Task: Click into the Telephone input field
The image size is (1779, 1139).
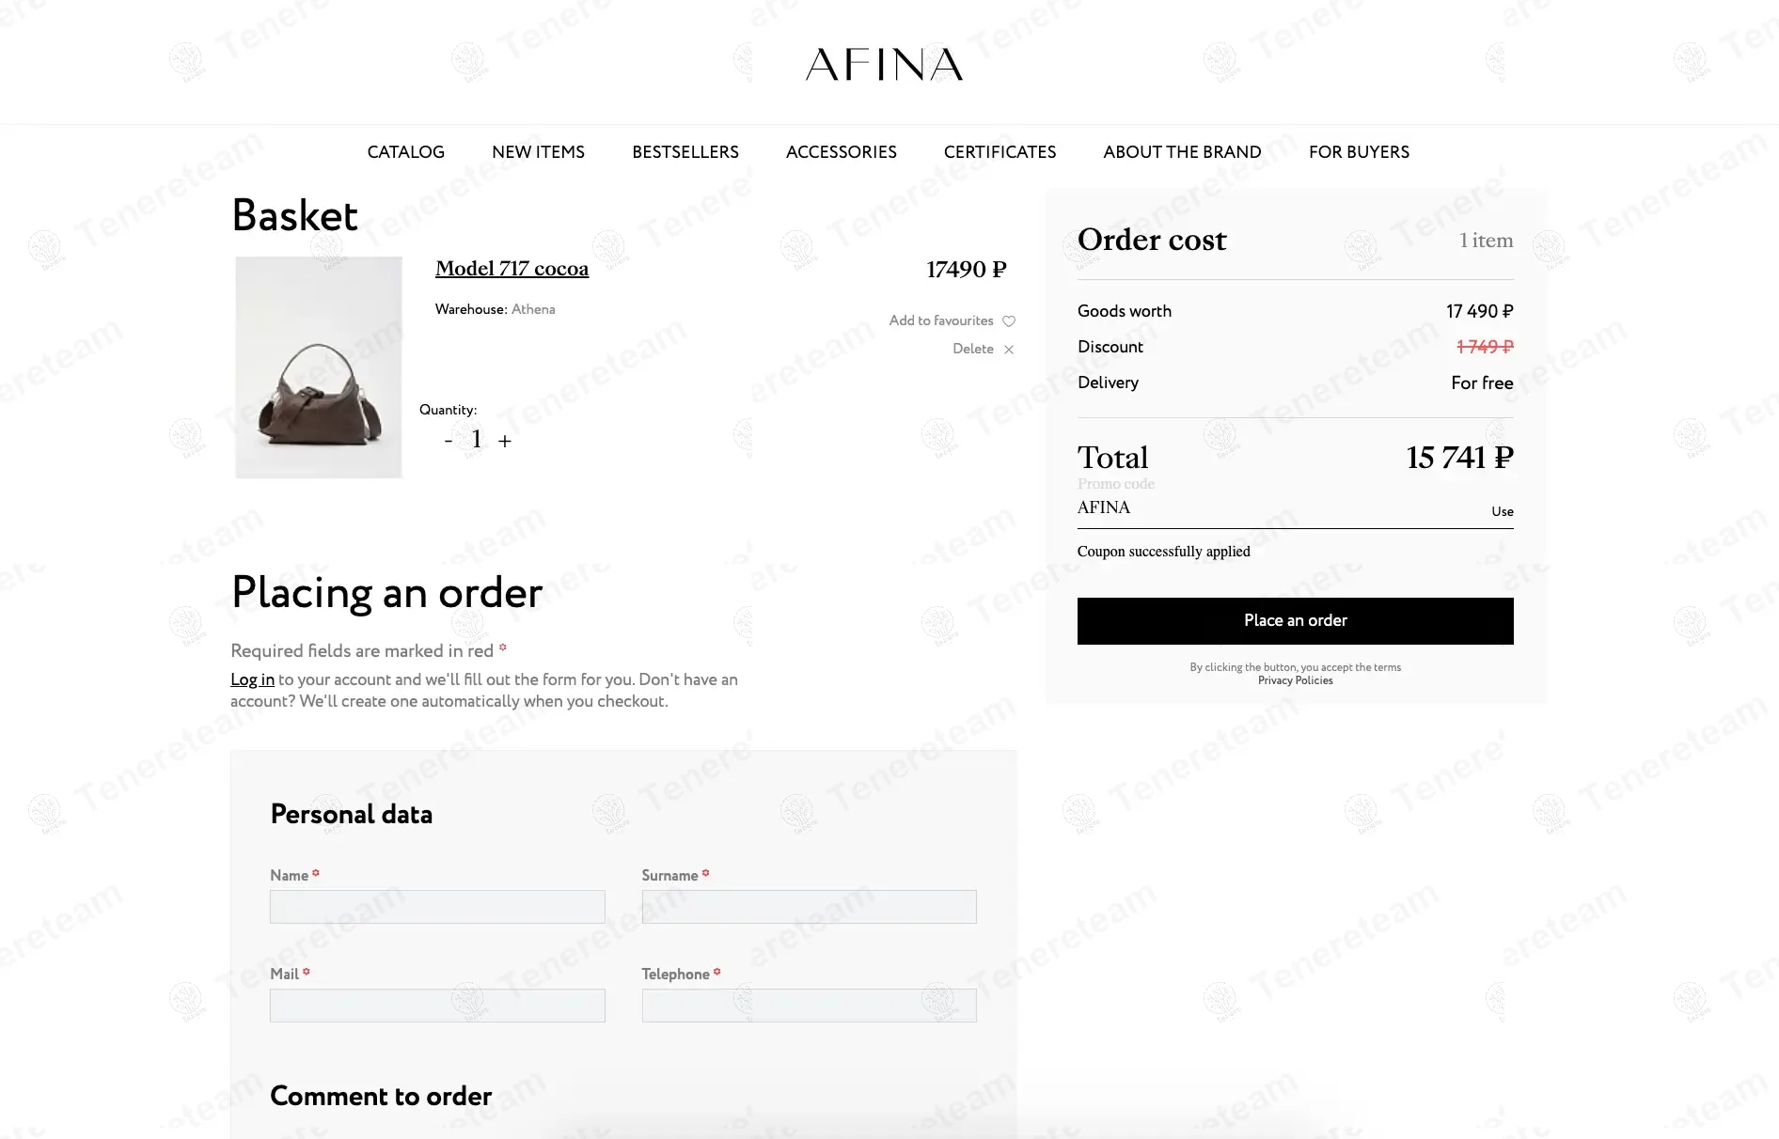Action: pyautogui.click(x=809, y=1006)
